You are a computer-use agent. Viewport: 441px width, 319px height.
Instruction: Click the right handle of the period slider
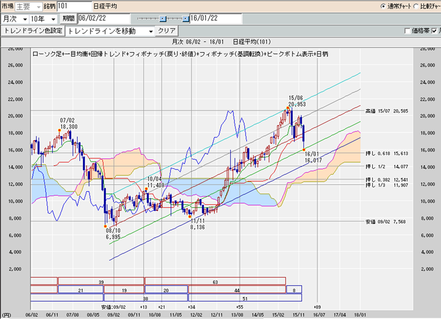186,19
